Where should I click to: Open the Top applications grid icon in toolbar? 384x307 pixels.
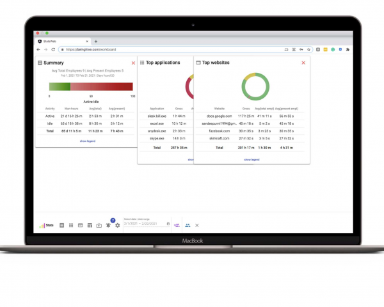point(71,225)
